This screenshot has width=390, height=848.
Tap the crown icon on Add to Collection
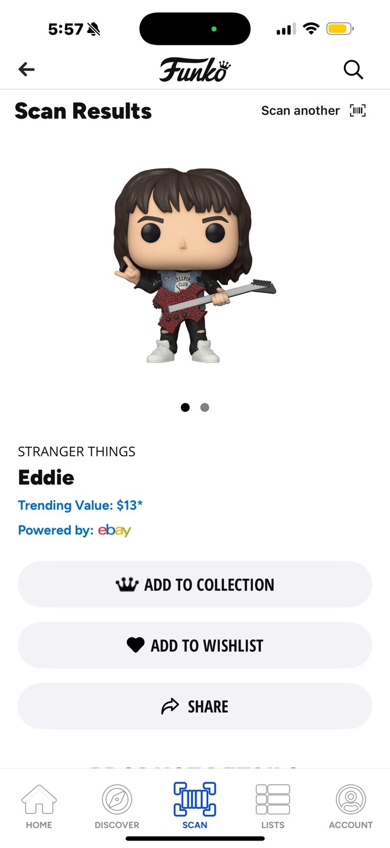[x=127, y=585]
